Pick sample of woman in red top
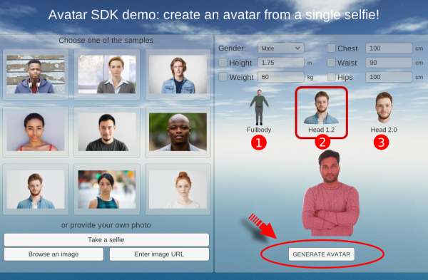Image resolution: width=428 pixels, height=280 pixels. (36, 132)
